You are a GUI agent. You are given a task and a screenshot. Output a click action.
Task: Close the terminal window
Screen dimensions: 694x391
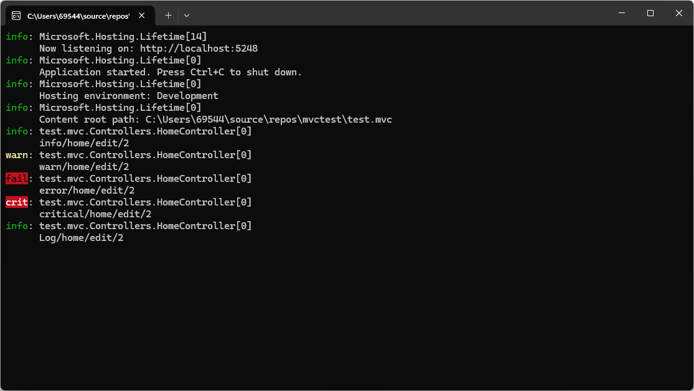(x=679, y=13)
